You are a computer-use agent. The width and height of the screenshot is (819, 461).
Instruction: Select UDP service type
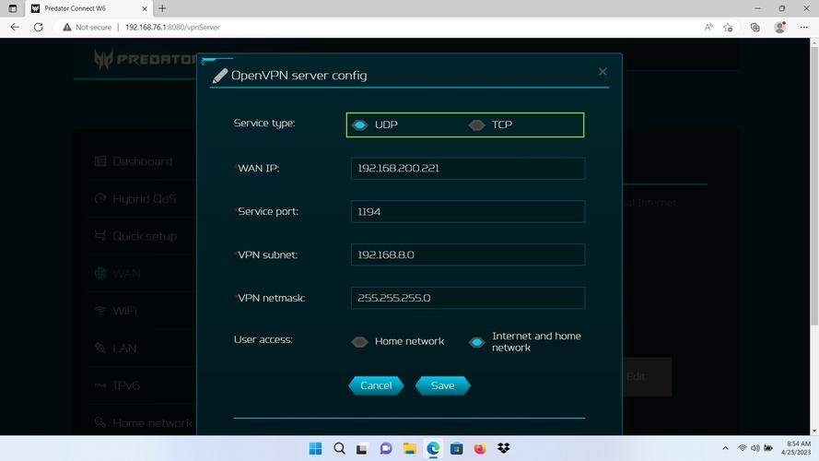359,124
